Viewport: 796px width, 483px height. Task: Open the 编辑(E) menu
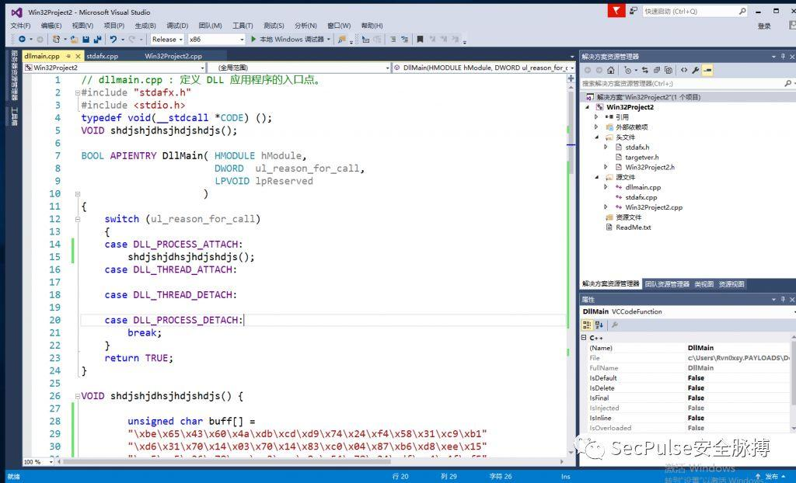51,26
